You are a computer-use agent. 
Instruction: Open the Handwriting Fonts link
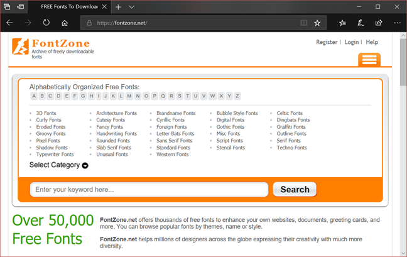pos(116,134)
